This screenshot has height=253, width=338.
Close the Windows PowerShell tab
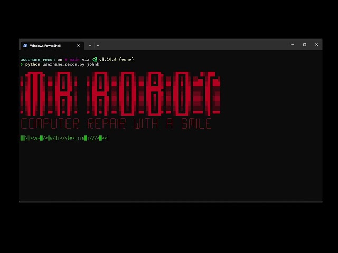click(79, 46)
